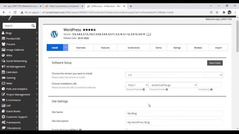The width and height of the screenshot is (239, 134).
Task: Expand the E-Commerce category chevron
Action: tap(37, 100)
